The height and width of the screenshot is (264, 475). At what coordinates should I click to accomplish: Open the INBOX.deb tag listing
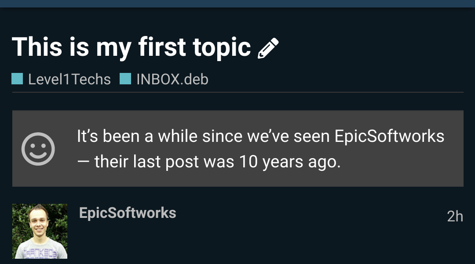click(172, 80)
